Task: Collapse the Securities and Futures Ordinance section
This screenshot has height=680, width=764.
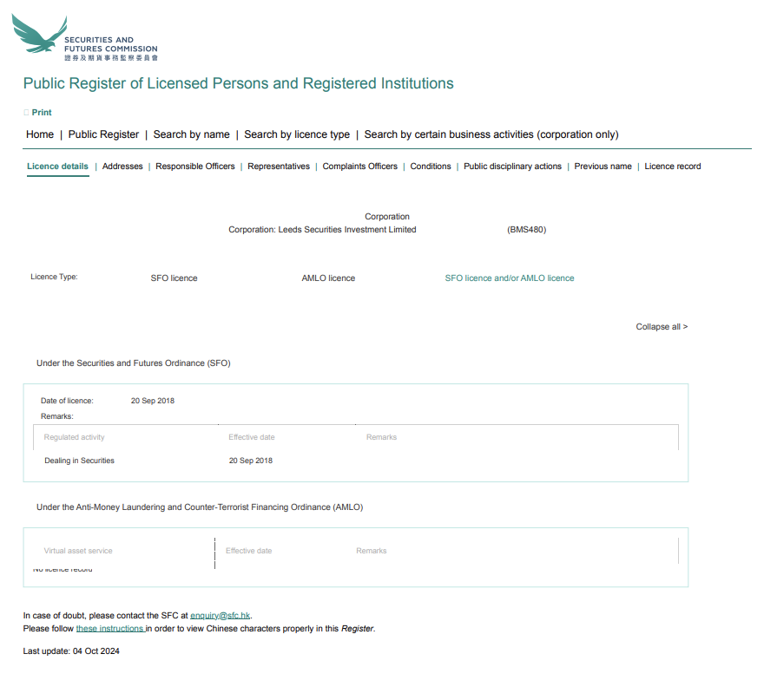Action: coord(134,363)
